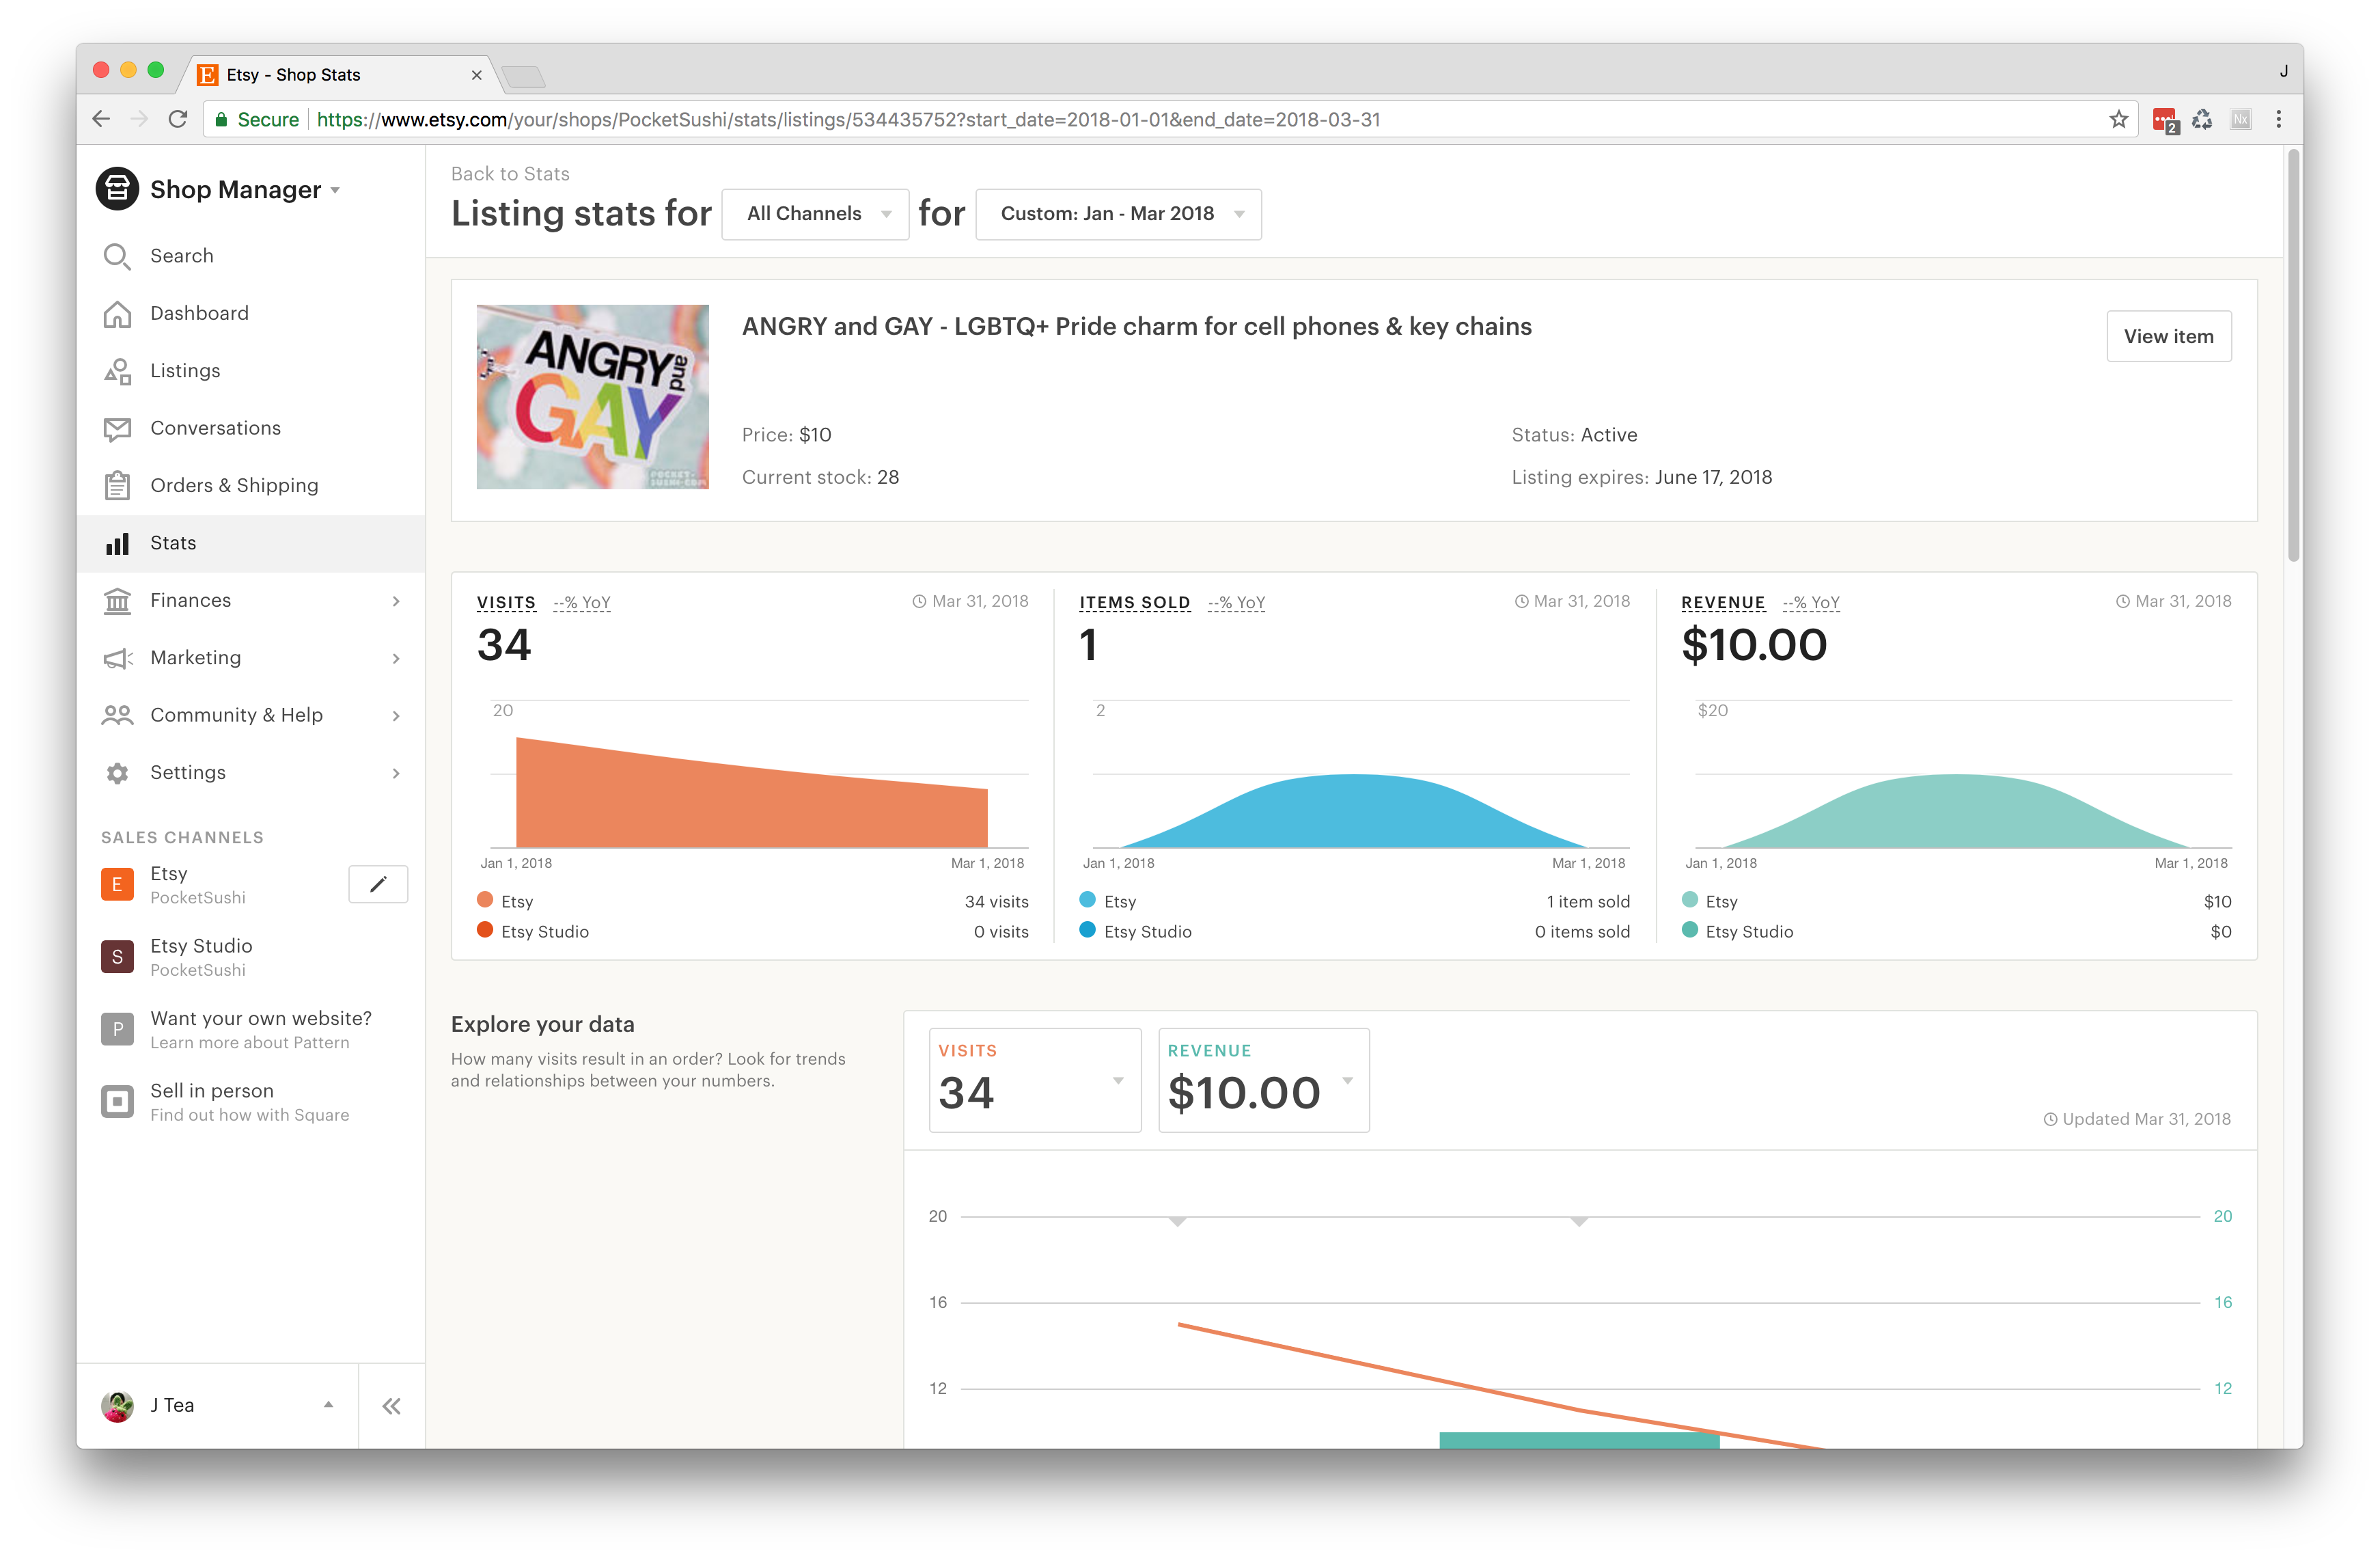The height and width of the screenshot is (1558, 2380).
Task: Click the Settings gear icon
Action: click(x=117, y=773)
